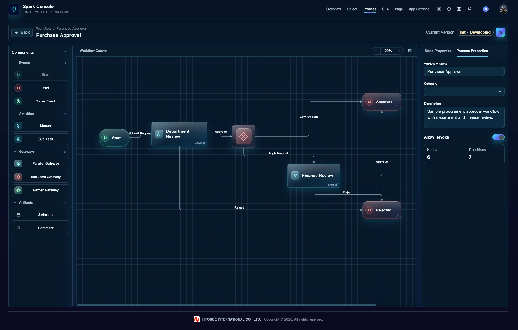The height and width of the screenshot is (330, 518).
Task: Open the user profile avatar
Action: pyautogui.click(x=503, y=9)
